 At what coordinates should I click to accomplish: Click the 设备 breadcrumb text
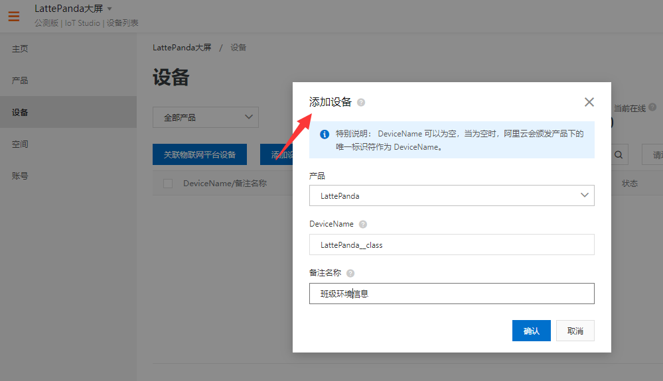238,48
